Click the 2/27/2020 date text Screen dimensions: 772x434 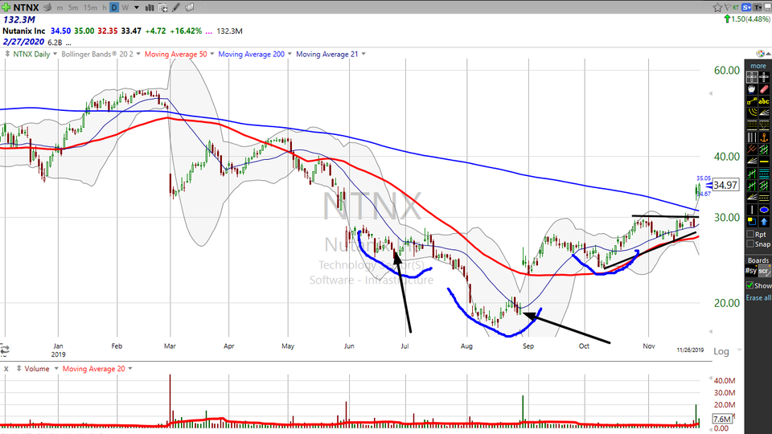click(23, 42)
